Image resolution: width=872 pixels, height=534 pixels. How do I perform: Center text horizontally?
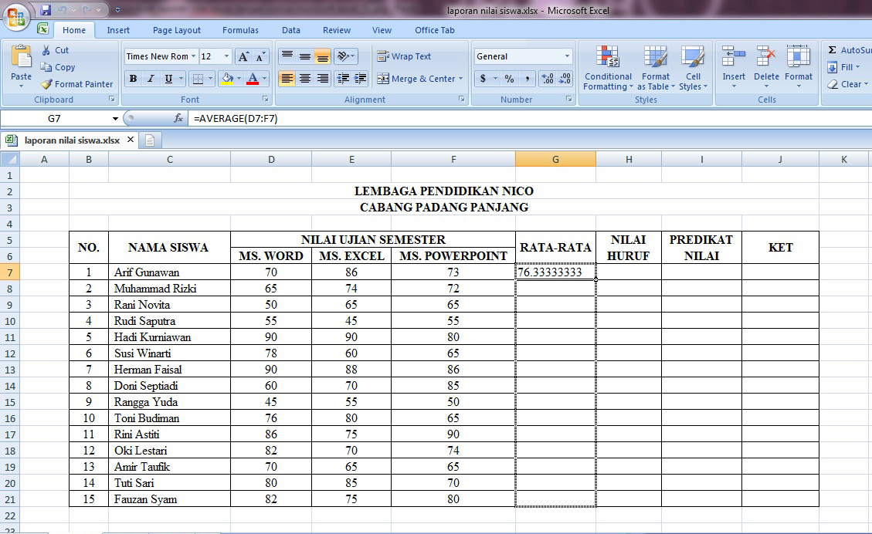[x=305, y=79]
